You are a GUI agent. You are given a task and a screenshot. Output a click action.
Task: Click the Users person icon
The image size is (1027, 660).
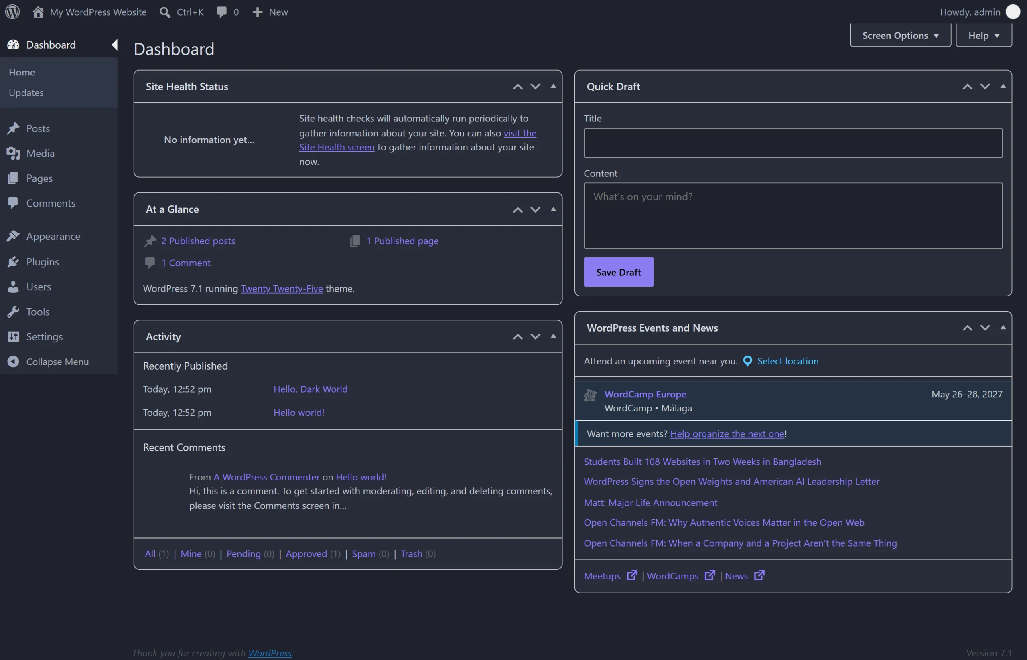[13, 286]
